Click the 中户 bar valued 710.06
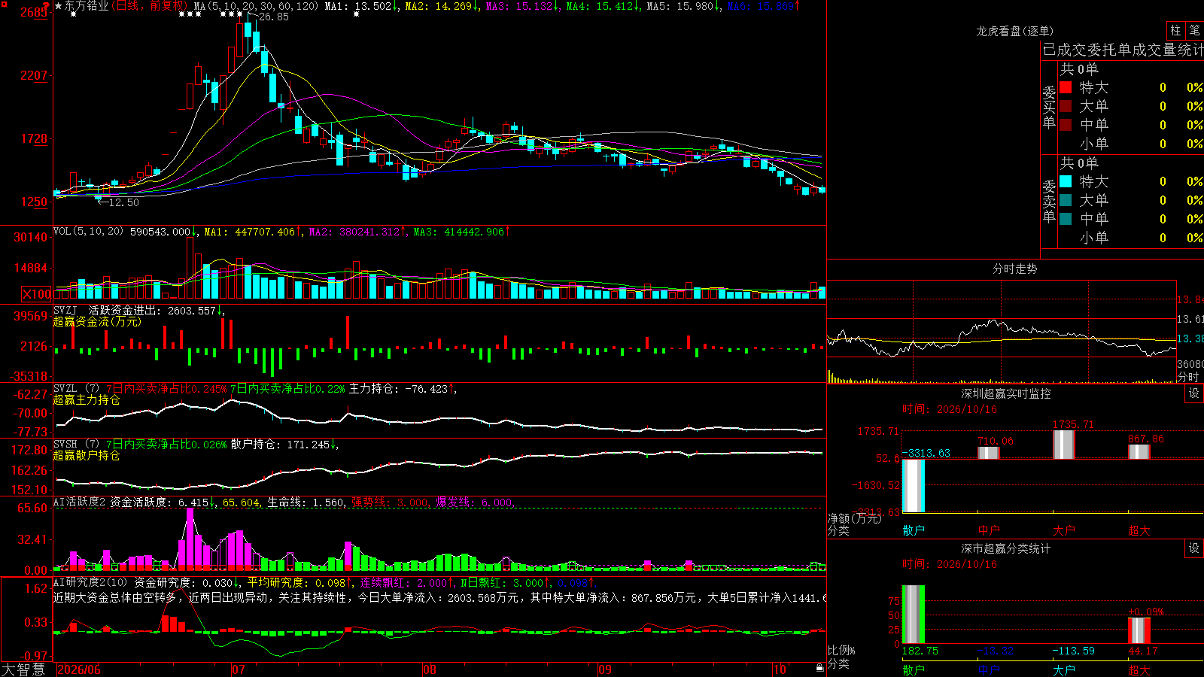 (989, 453)
